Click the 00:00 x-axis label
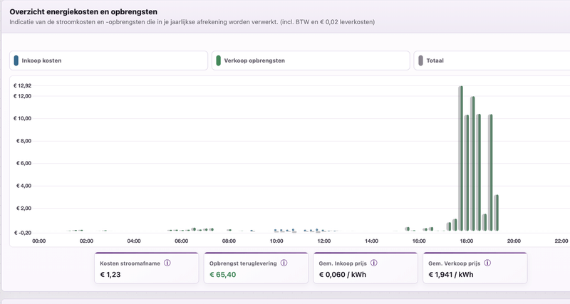570x304 pixels. pos(39,241)
